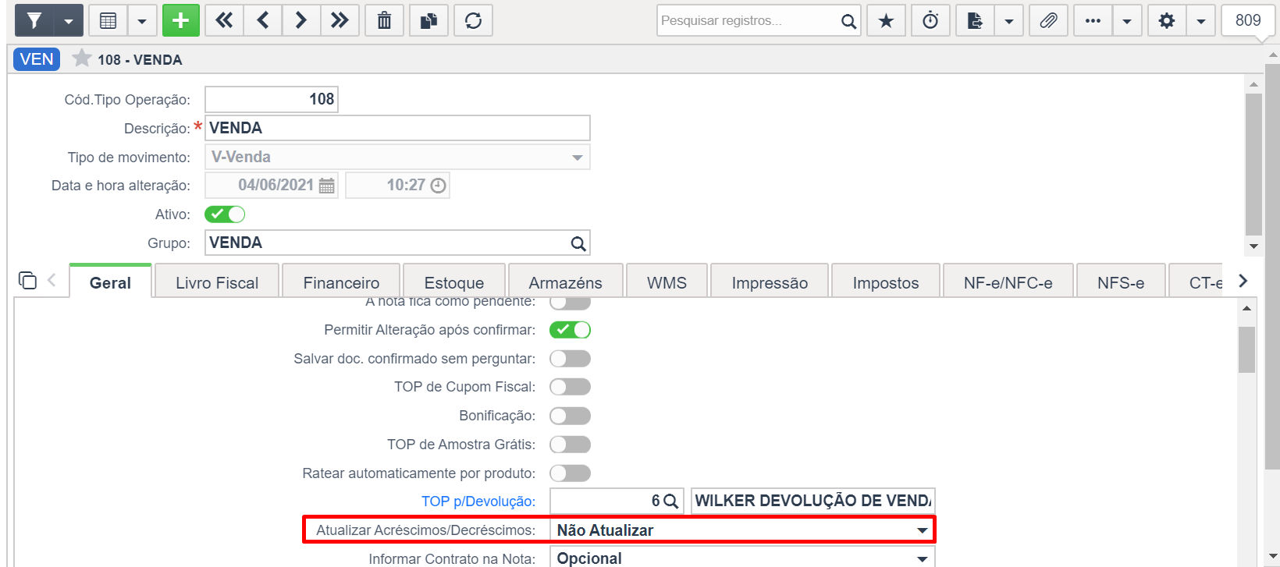Enable the Bonificação toggle
The width and height of the screenshot is (1280, 567).
[570, 416]
